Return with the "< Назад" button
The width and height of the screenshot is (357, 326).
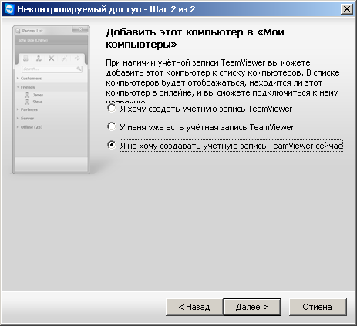click(x=194, y=307)
